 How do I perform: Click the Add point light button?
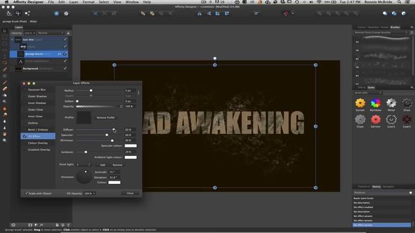102,165
